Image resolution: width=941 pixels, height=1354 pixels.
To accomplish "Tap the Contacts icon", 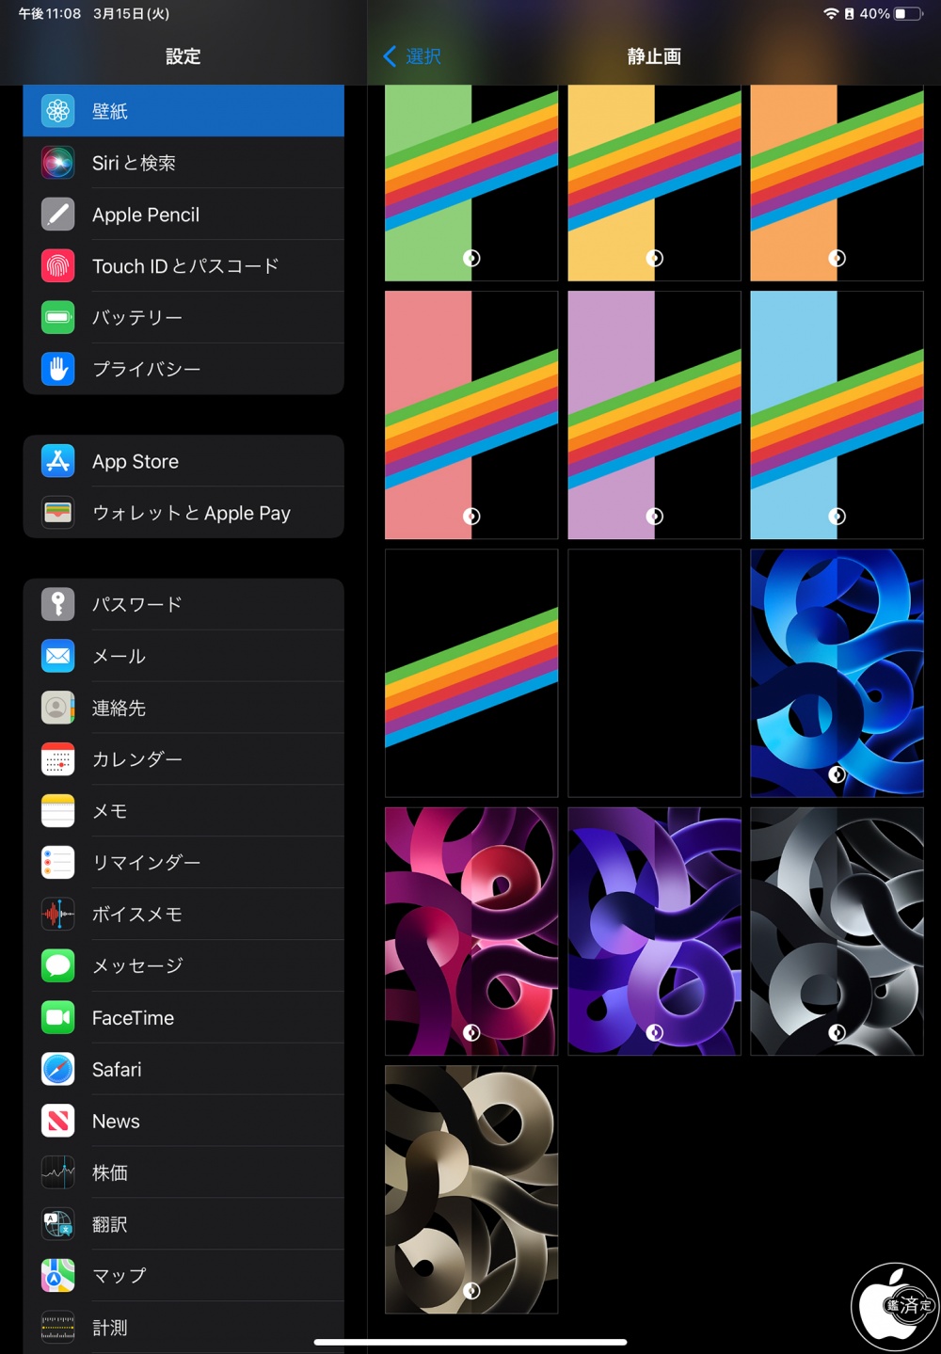I will pyautogui.click(x=57, y=708).
